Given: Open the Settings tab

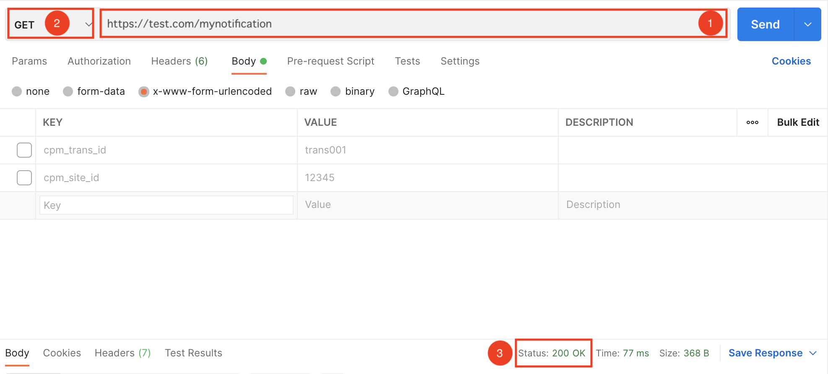Looking at the screenshot, I should (460, 61).
